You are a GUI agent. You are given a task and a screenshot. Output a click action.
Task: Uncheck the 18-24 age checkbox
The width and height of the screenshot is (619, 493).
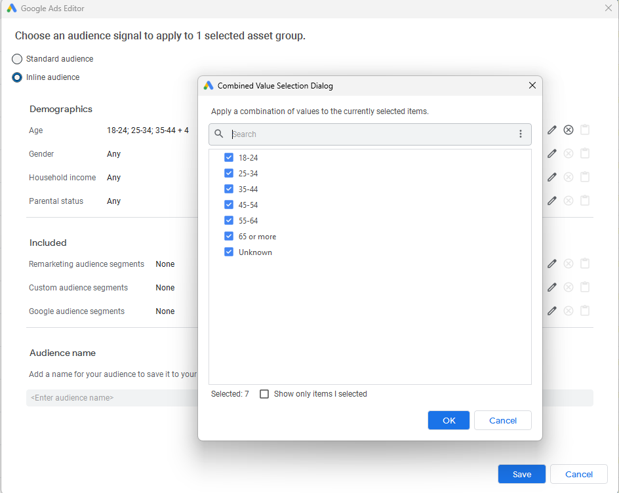tap(229, 157)
